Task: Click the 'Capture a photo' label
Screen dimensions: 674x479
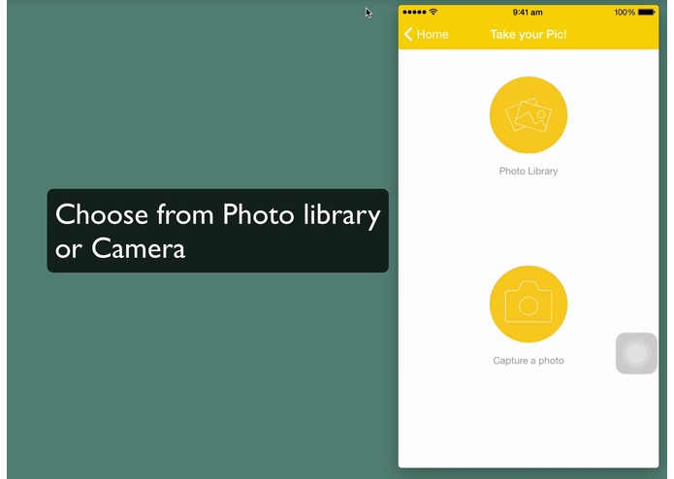Action: coord(529,361)
